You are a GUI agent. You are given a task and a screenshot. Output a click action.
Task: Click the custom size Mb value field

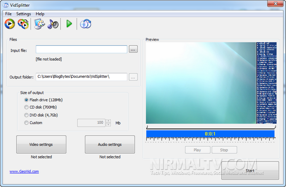[x=91, y=123]
